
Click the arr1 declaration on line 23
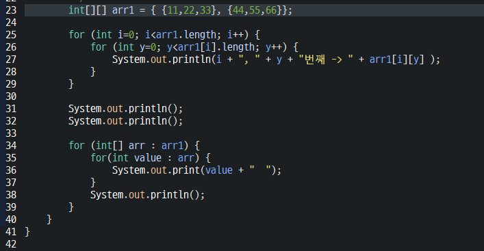pyautogui.click(x=123, y=10)
